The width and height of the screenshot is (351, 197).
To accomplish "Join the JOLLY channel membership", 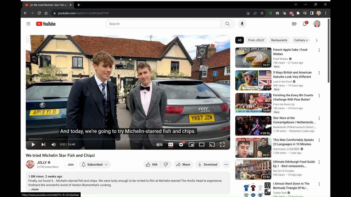I will 71,164.
